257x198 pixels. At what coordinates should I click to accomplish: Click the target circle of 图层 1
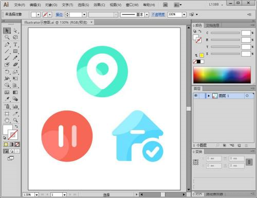tap(247, 96)
